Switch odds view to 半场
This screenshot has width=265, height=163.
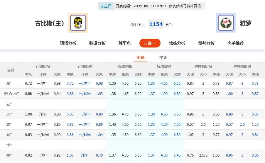[x=163, y=57]
